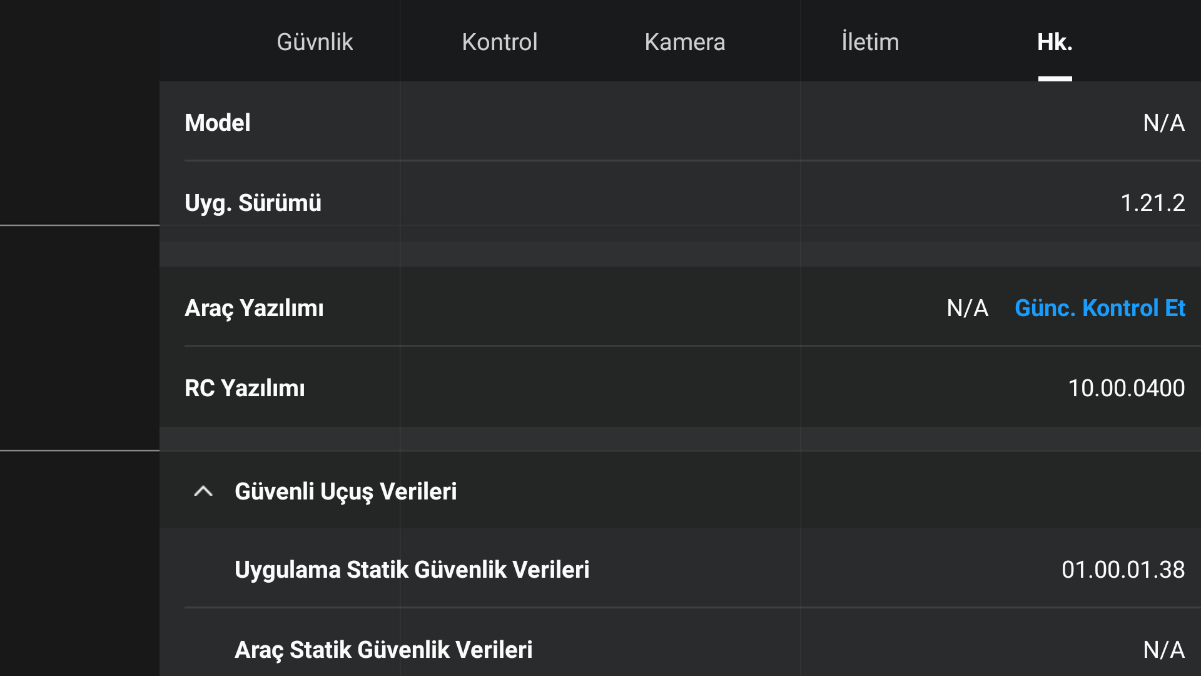
Task: Open the Güvnlik tab
Action: pos(315,42)
